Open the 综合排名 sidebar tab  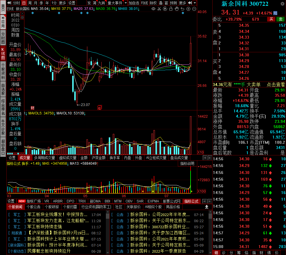pyautogui.click(x=3, y=107)
